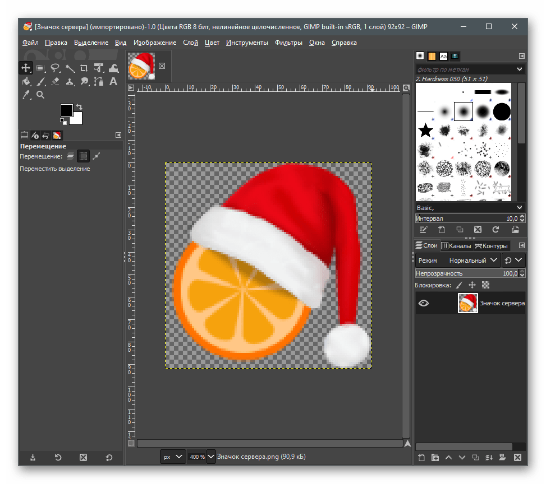Select the Eraser tool
546x484 pixels.
coord(55,82)
